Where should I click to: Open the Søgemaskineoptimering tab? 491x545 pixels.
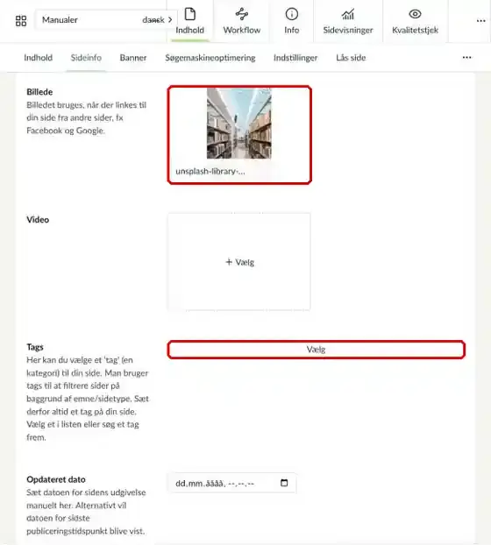(210, 58)
